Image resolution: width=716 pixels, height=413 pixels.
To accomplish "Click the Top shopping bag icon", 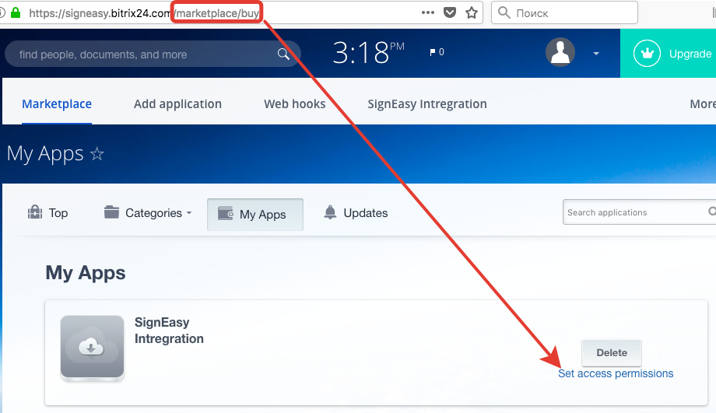I will pyautogui.click(x=35, y=212).
